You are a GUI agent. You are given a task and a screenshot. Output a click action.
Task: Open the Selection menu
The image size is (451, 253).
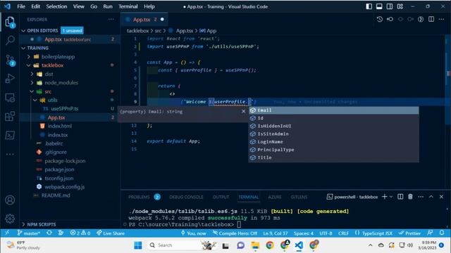pyautogui.click(x=56, y=6)
